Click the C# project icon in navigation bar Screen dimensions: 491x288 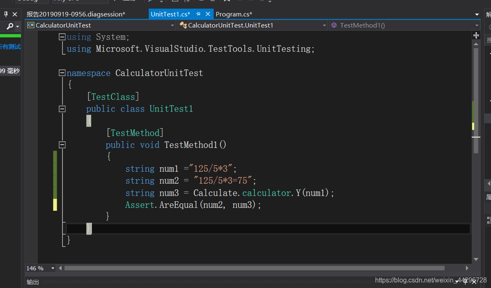point(31,25)
